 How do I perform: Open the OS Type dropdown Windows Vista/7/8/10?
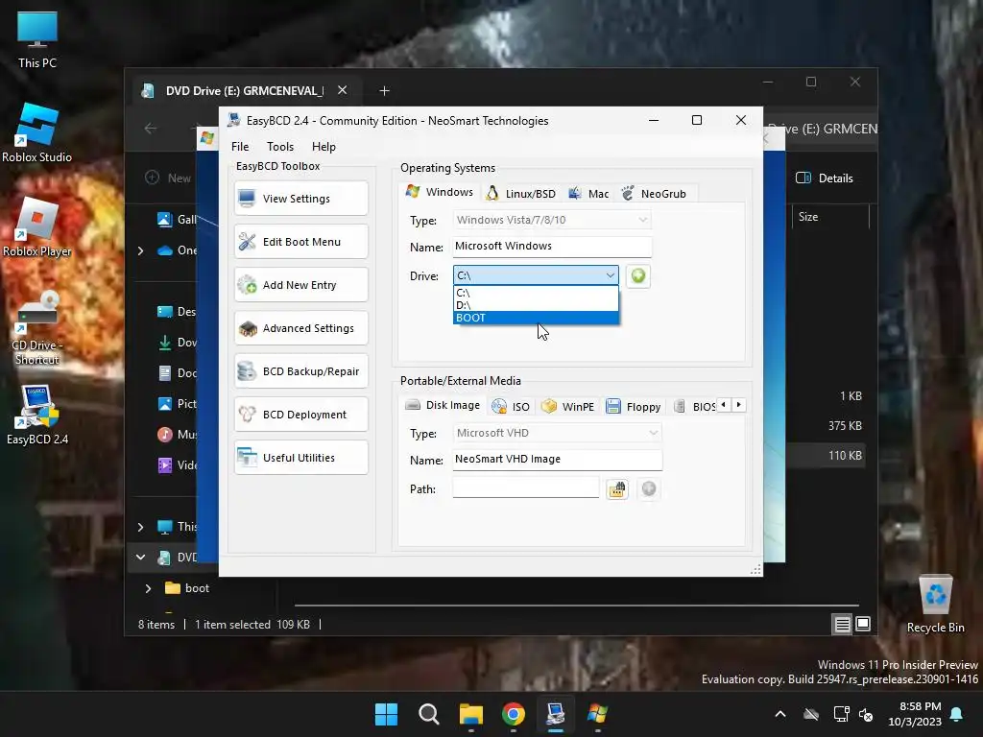[x=552, y=220]
